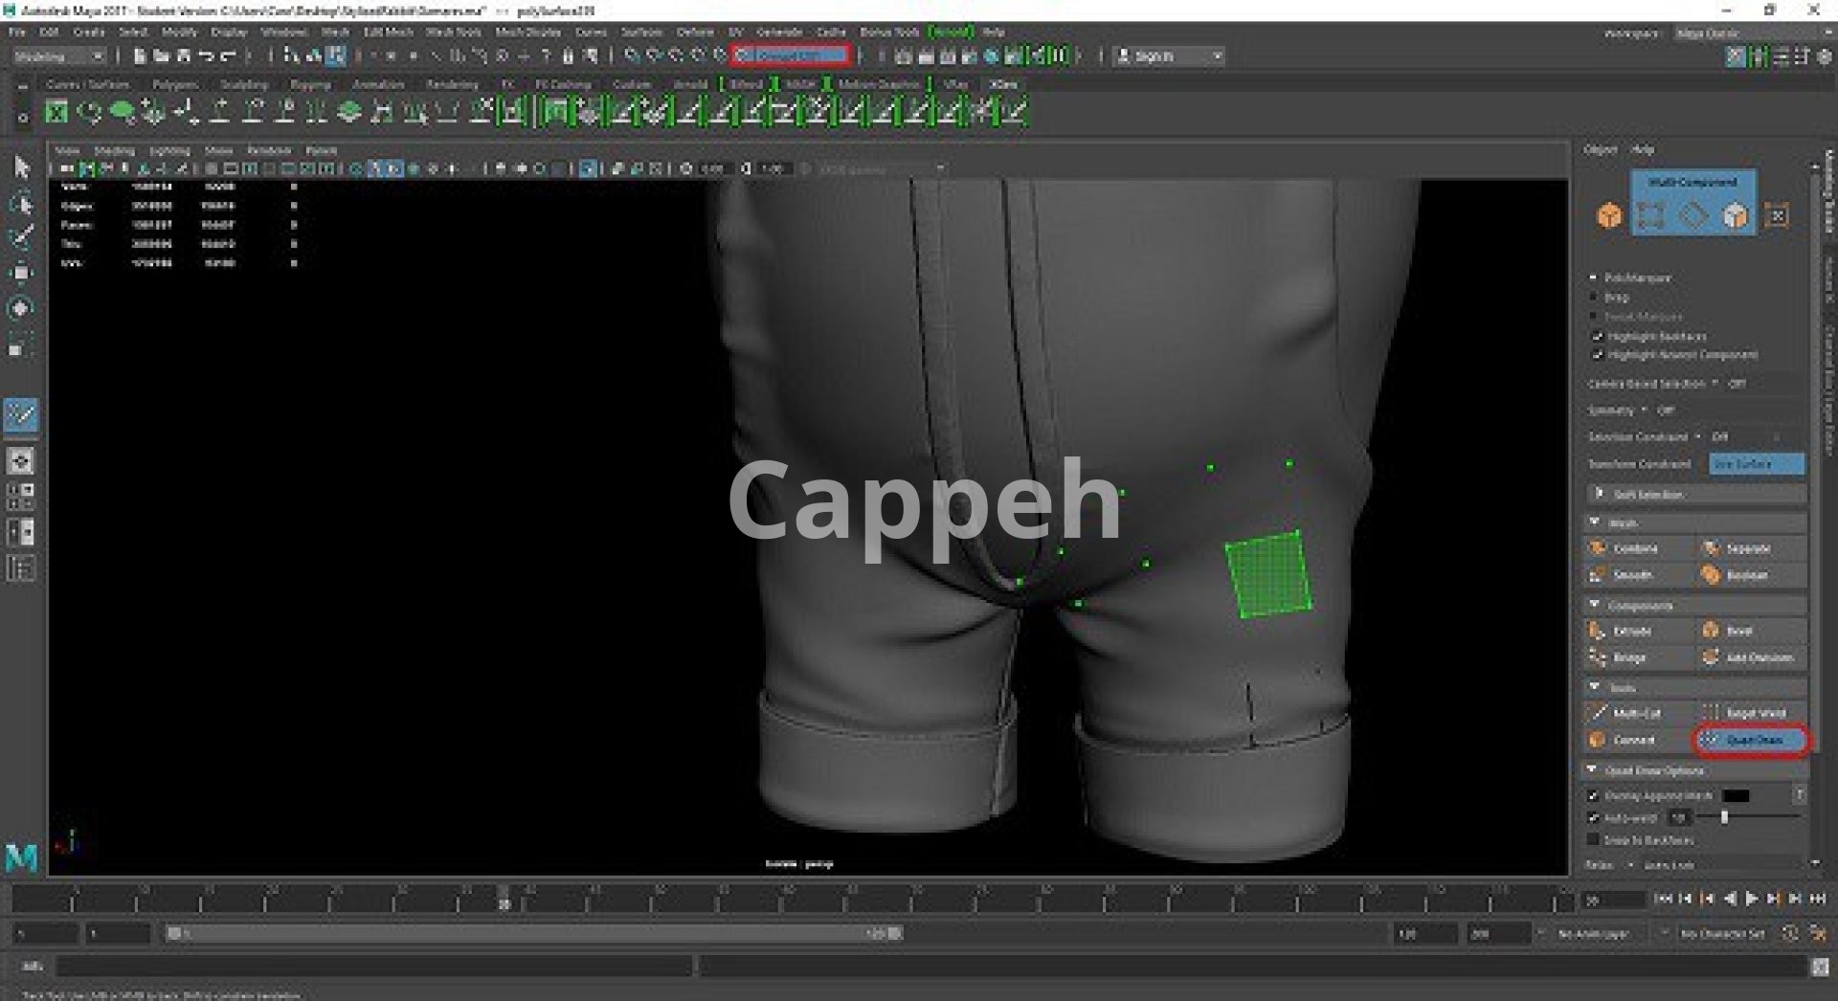
Task: Open the Mesh Tools menu
Action: [454, 32]
